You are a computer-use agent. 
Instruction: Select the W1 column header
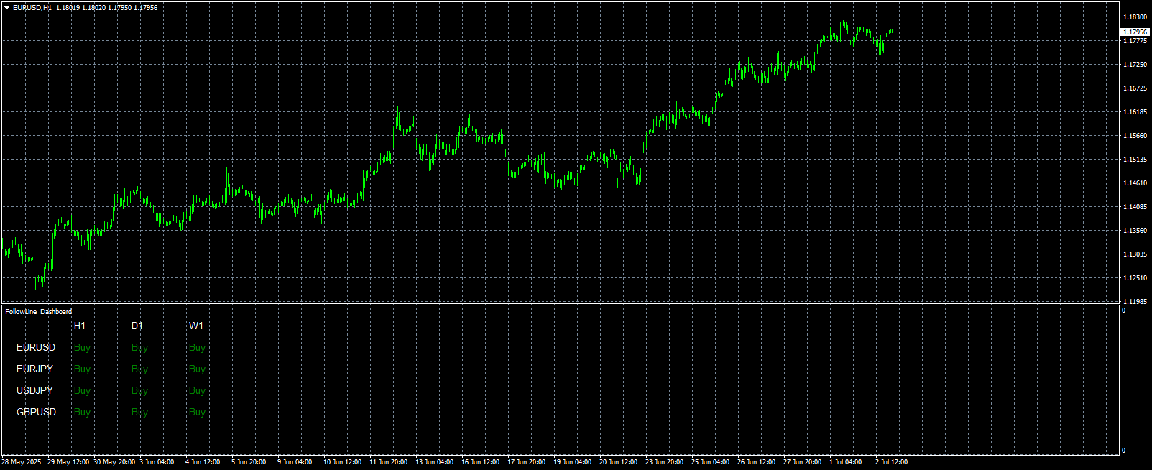pyautogui.click(x=196, y=326)
